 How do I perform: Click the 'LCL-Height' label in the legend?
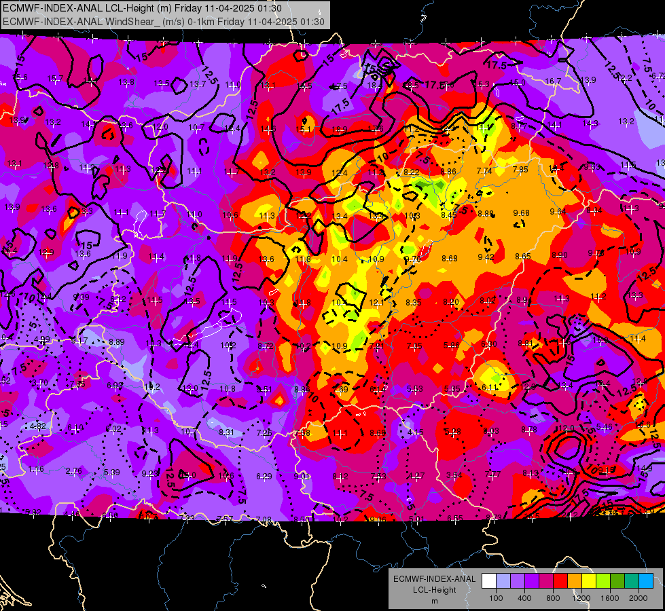coord(434,590)
